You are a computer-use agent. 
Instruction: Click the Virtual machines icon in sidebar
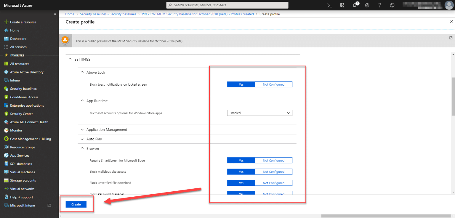pyautogui.click(x=6, y=172)
